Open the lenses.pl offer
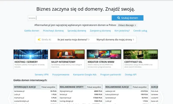 (x=64, y=95)
